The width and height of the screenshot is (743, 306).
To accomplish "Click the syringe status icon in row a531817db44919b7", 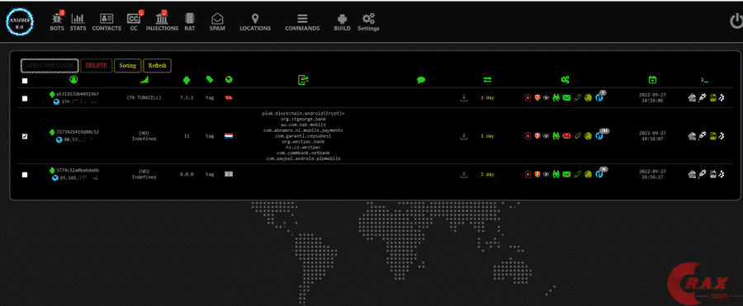I will point(577,97).
